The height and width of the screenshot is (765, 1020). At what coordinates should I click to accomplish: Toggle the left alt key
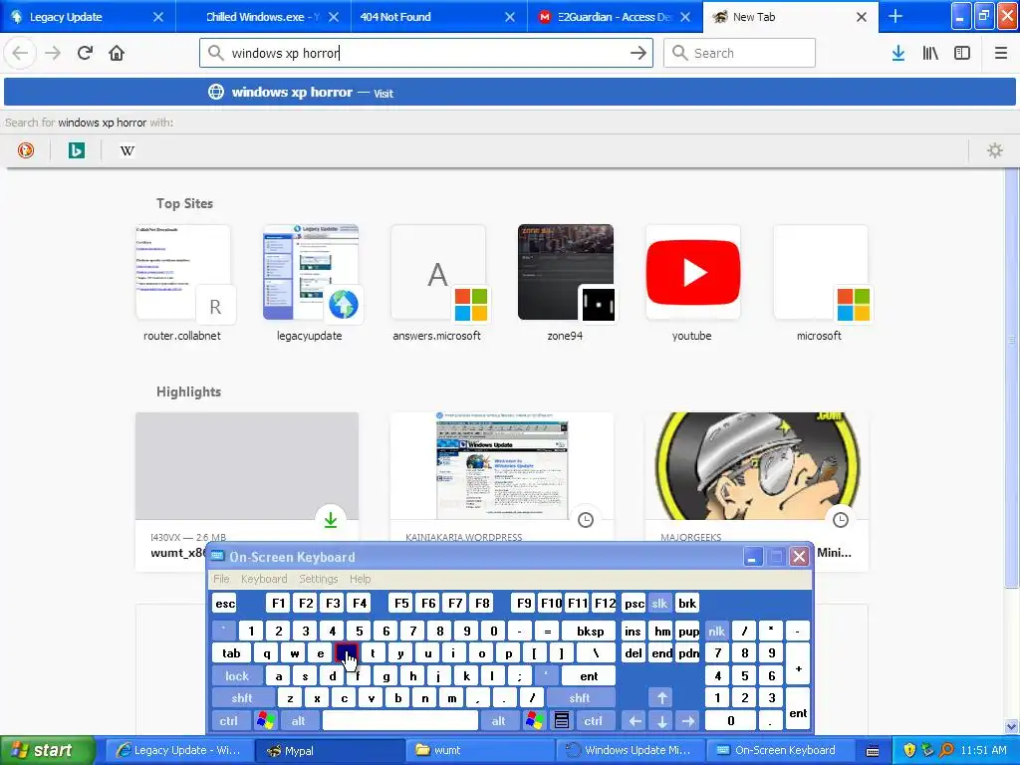[298, 721]
